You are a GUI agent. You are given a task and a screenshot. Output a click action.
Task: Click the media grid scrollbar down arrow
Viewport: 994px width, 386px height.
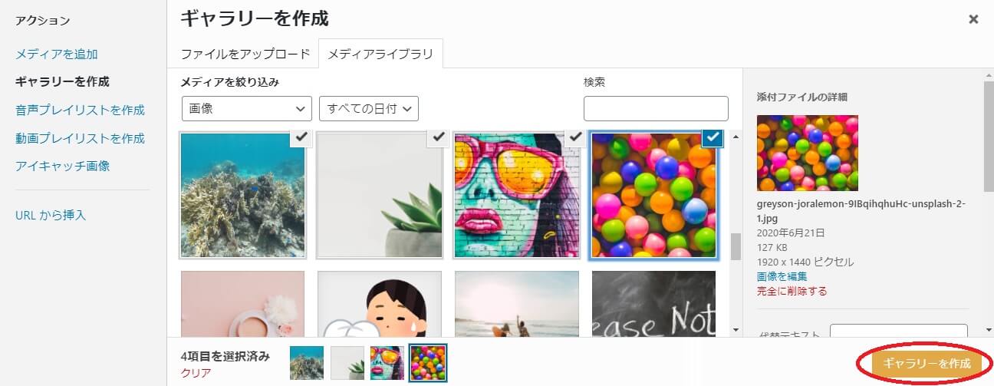pos(736,330)
